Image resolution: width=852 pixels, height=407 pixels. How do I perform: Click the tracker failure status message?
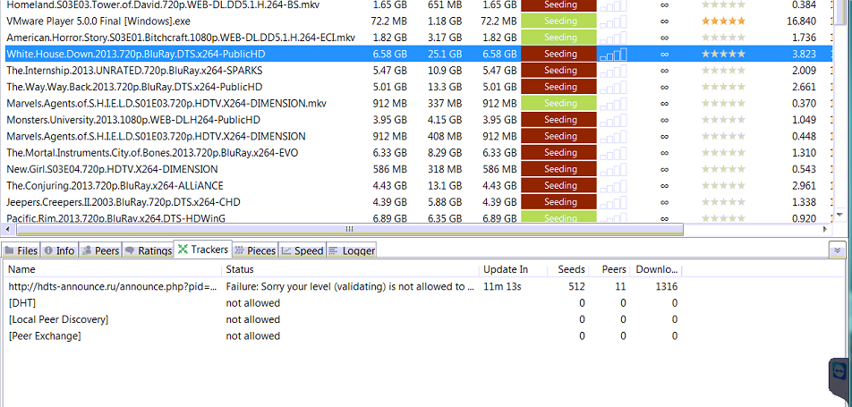(x=349, y=286)
